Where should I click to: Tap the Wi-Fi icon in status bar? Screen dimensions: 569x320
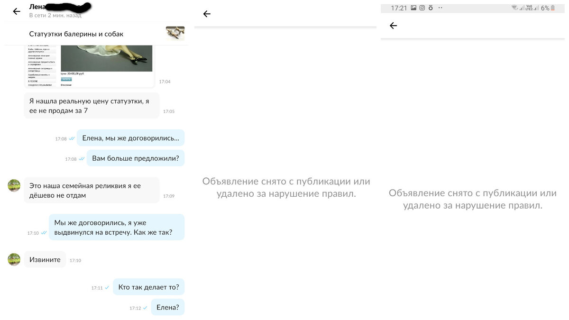514,8
